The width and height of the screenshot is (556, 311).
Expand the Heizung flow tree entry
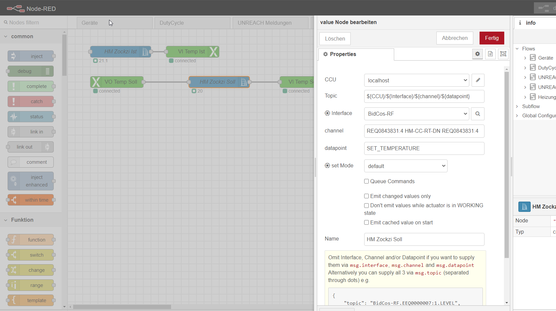coord(525,97)
